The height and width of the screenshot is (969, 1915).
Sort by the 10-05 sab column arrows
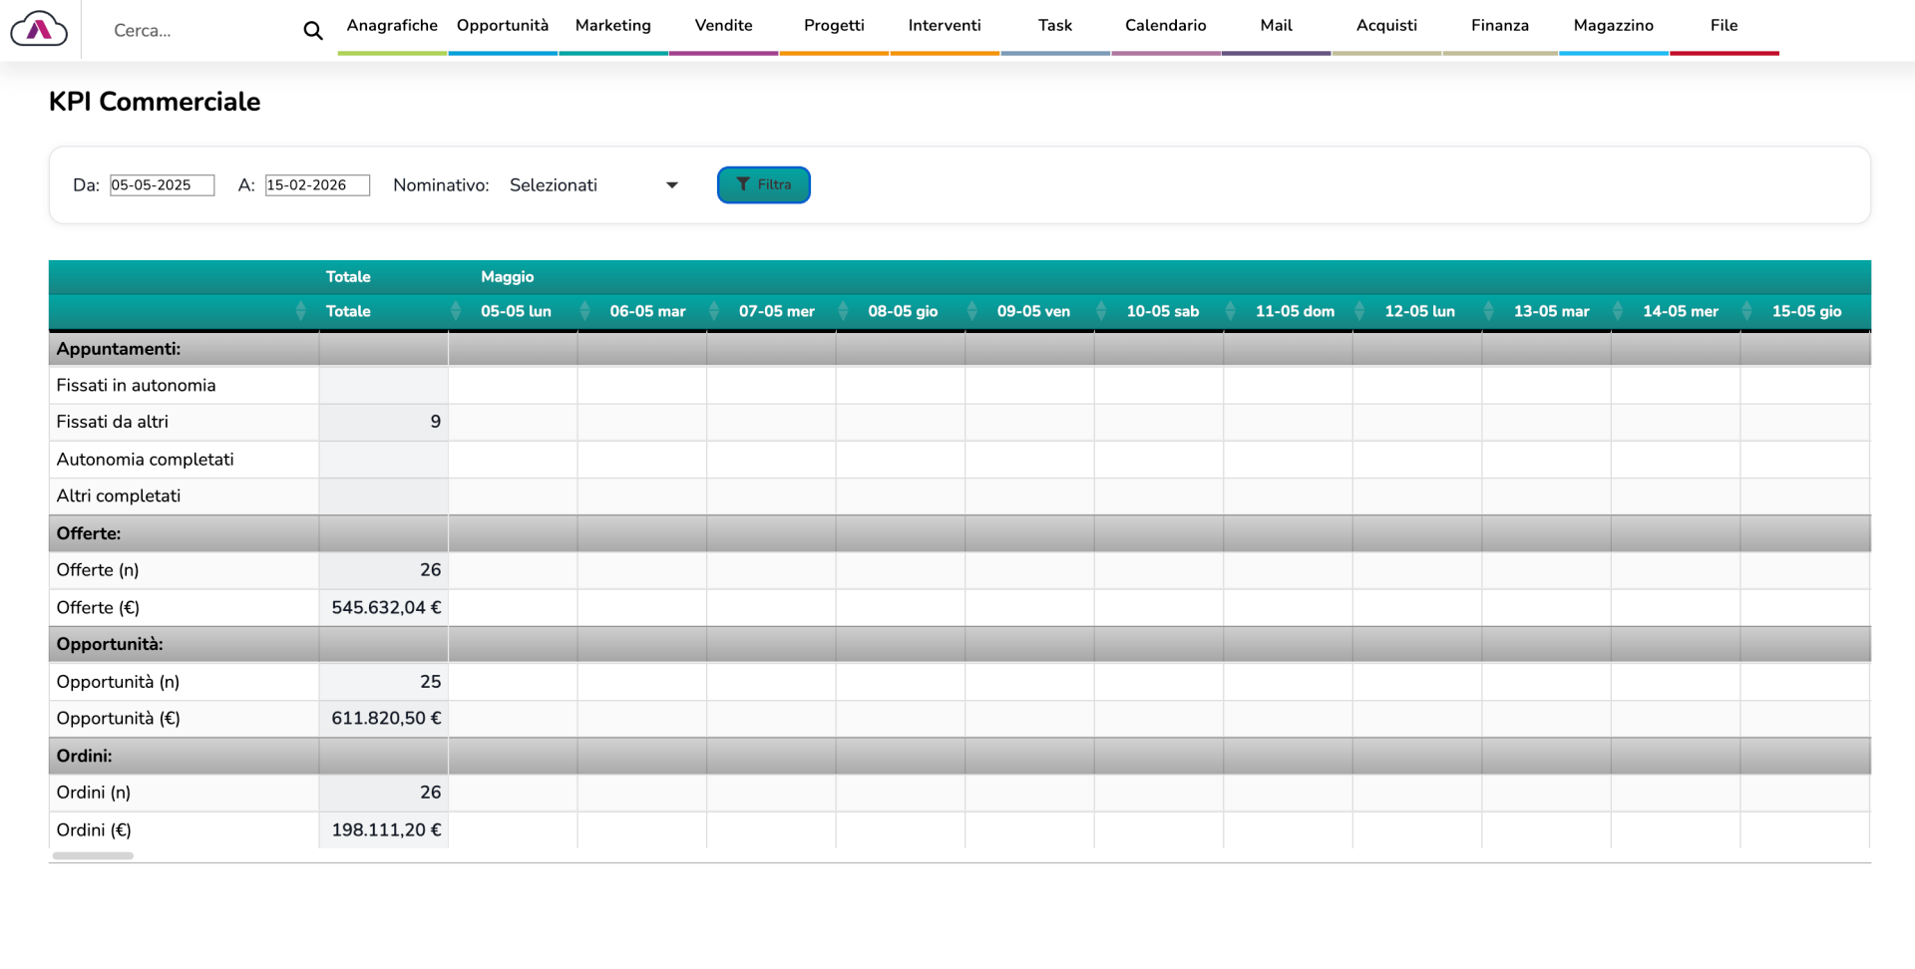coord(1230,311)
